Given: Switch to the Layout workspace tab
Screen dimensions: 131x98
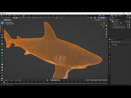Looking at the screenshot, I should 23,16.
